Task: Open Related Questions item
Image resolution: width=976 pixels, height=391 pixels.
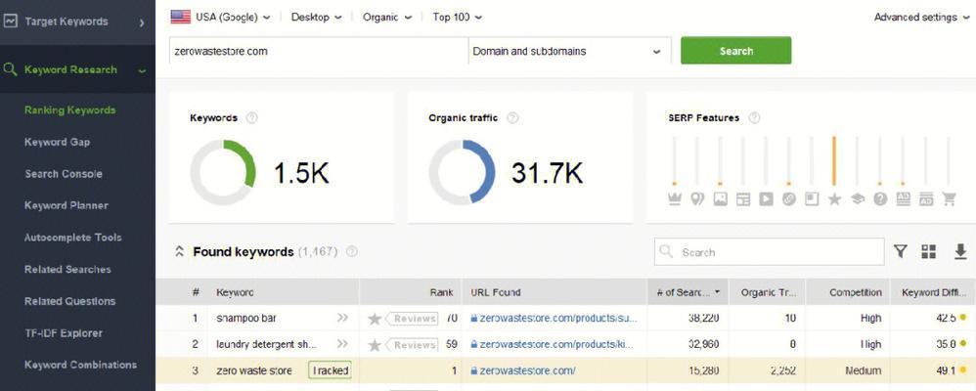Action: pyautogui.click(x=69, y=301)
